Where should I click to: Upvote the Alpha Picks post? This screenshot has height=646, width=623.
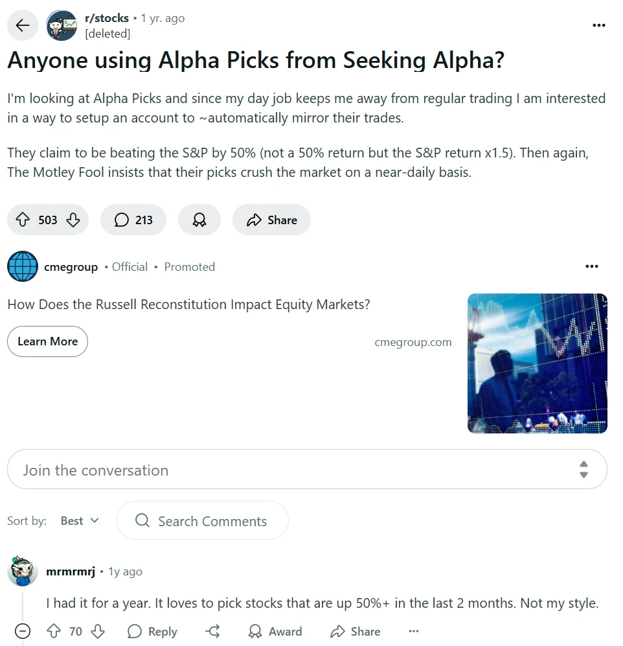pyautogui.click(x=23, y=220)
